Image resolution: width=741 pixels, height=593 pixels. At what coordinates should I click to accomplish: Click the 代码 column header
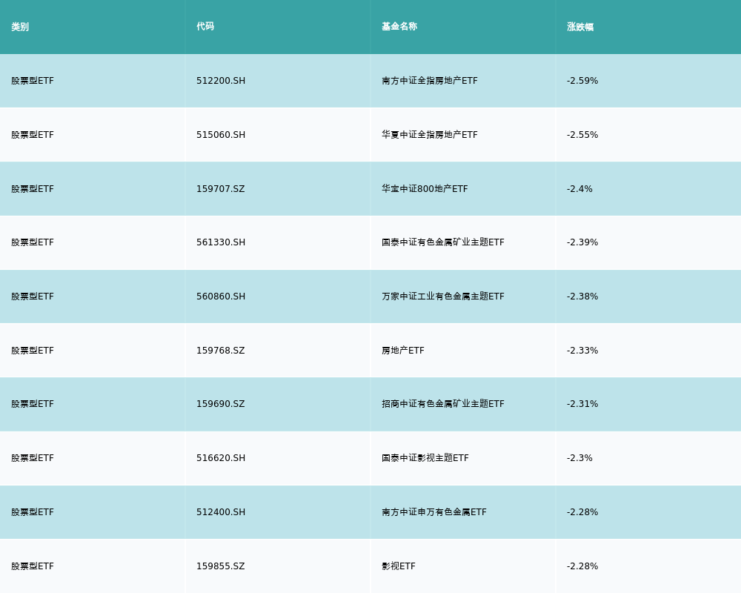(205, 27)
